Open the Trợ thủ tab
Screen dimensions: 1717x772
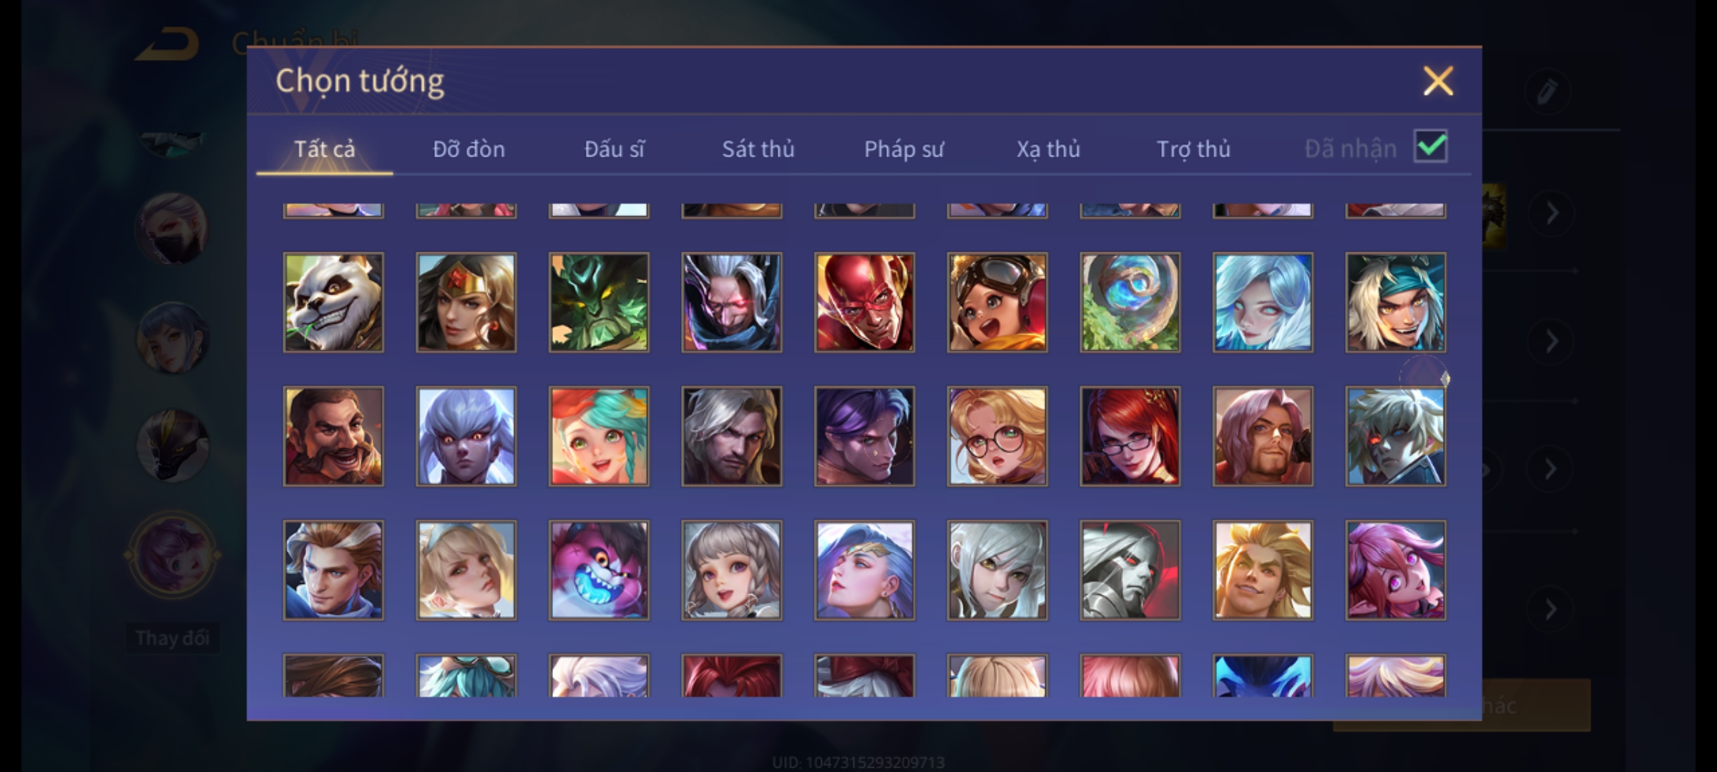(1193, 149)
